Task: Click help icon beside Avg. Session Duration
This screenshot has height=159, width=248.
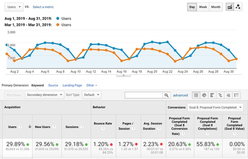Action: [x=159, y=128]
